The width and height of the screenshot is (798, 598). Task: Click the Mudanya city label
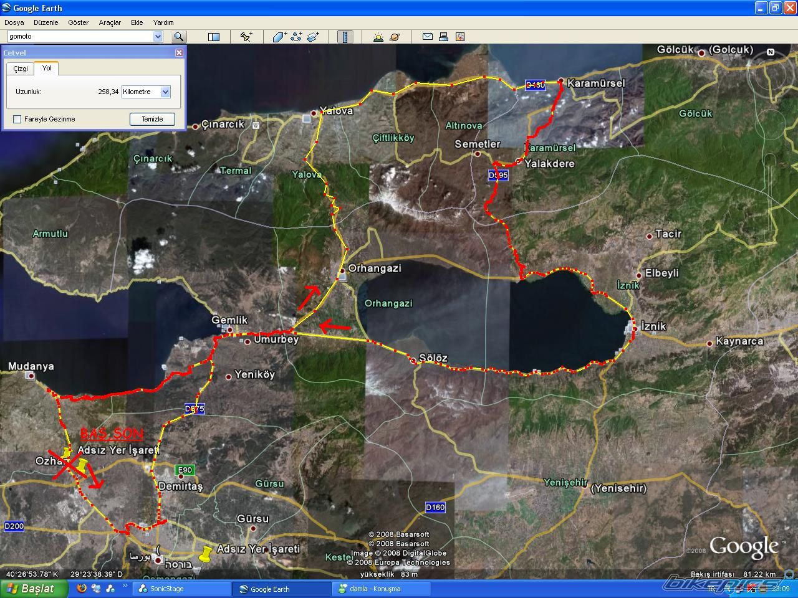tap(31, 366)
